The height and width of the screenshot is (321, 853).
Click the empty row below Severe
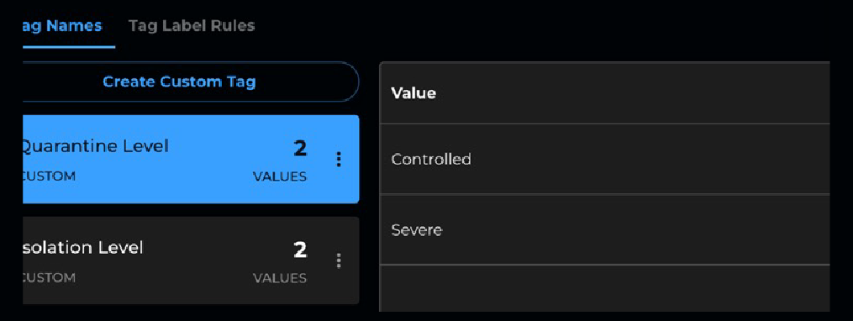pyautogui.click(x=604, y=288)
